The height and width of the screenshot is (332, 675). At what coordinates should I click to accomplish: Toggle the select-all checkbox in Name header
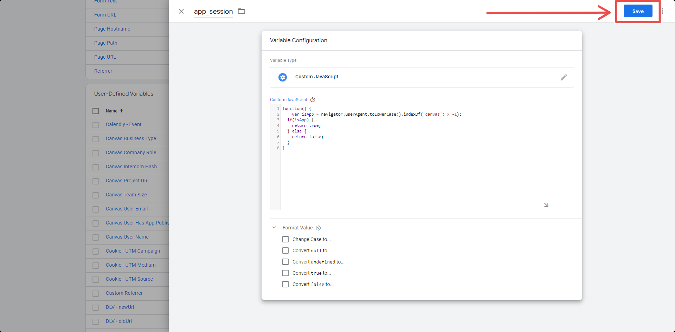(96, 111)
